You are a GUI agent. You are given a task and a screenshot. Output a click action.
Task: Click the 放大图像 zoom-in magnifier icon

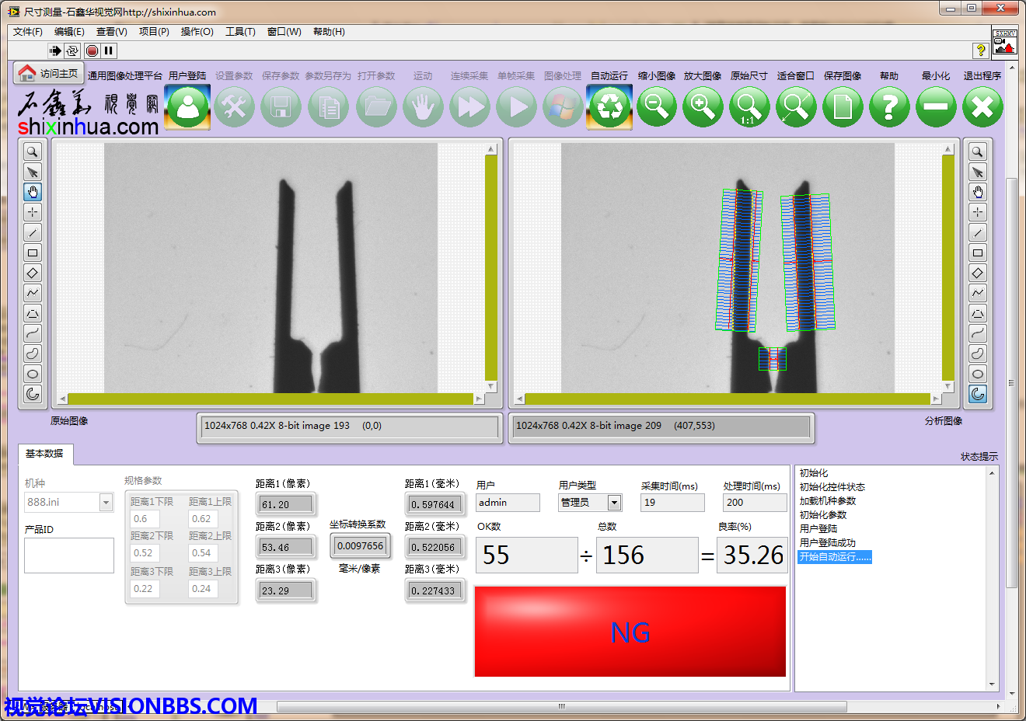703,106
